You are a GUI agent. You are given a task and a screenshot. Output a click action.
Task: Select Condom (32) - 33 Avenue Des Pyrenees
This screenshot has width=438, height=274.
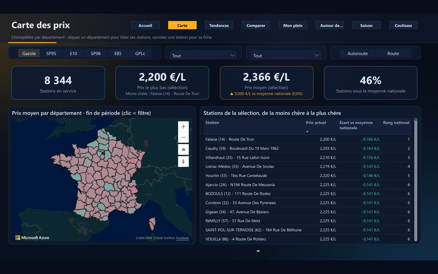pos(308,203)
